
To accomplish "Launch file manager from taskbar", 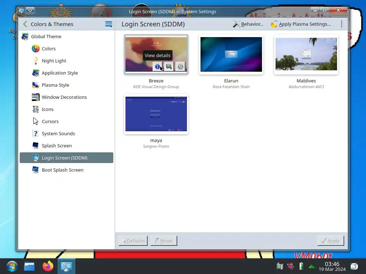I will click(x=29, y=266).
